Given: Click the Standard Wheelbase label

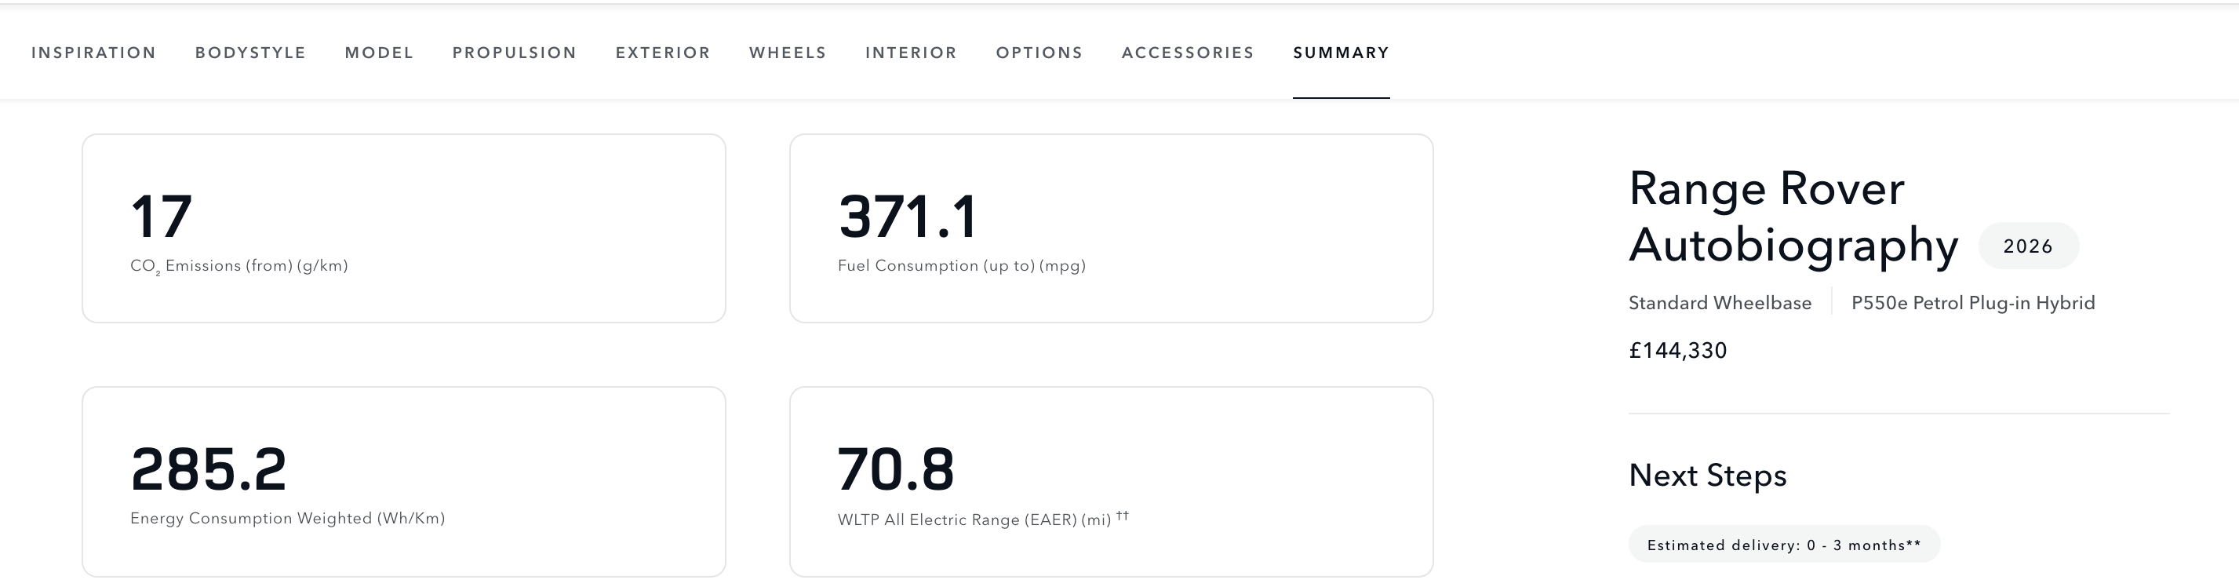Looking at the screenshot, I should pos(1719,303).
